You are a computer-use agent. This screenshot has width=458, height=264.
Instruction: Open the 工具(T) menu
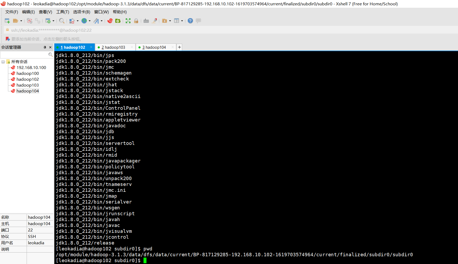point(63,12)
